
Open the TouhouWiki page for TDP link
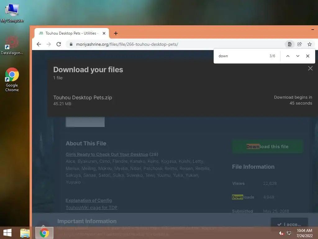pos(92,208)
